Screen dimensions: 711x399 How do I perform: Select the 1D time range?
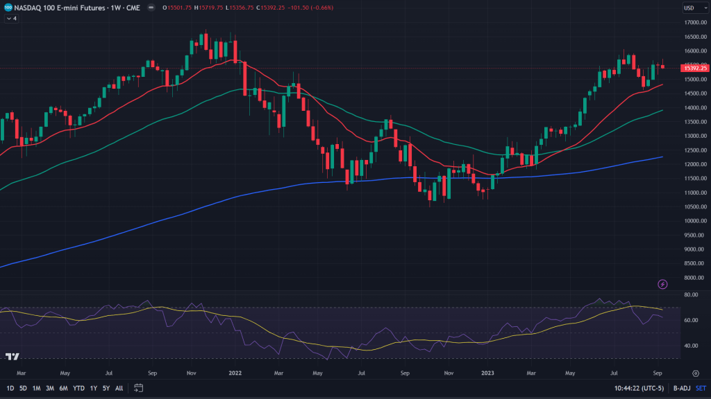pos(10,388)
